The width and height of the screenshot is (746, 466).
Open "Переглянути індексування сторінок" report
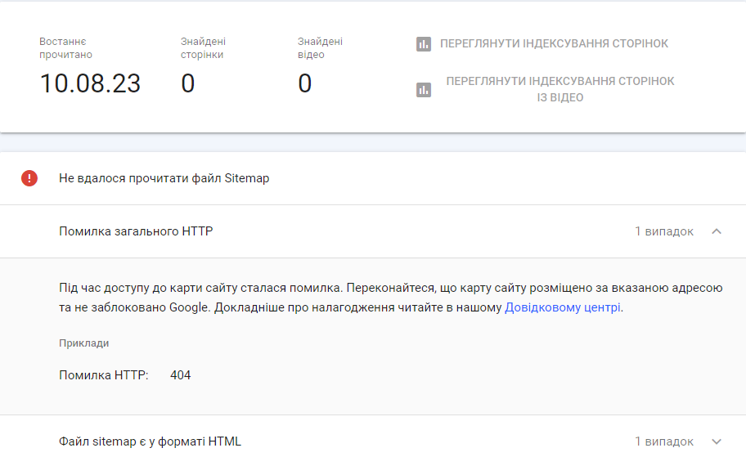(554, 44)
